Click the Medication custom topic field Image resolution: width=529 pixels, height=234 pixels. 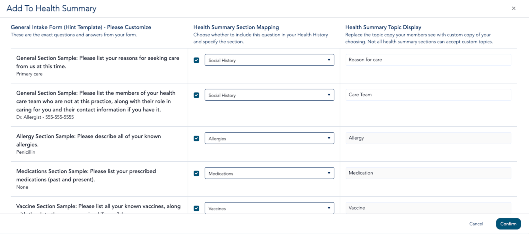click(428, 173)
